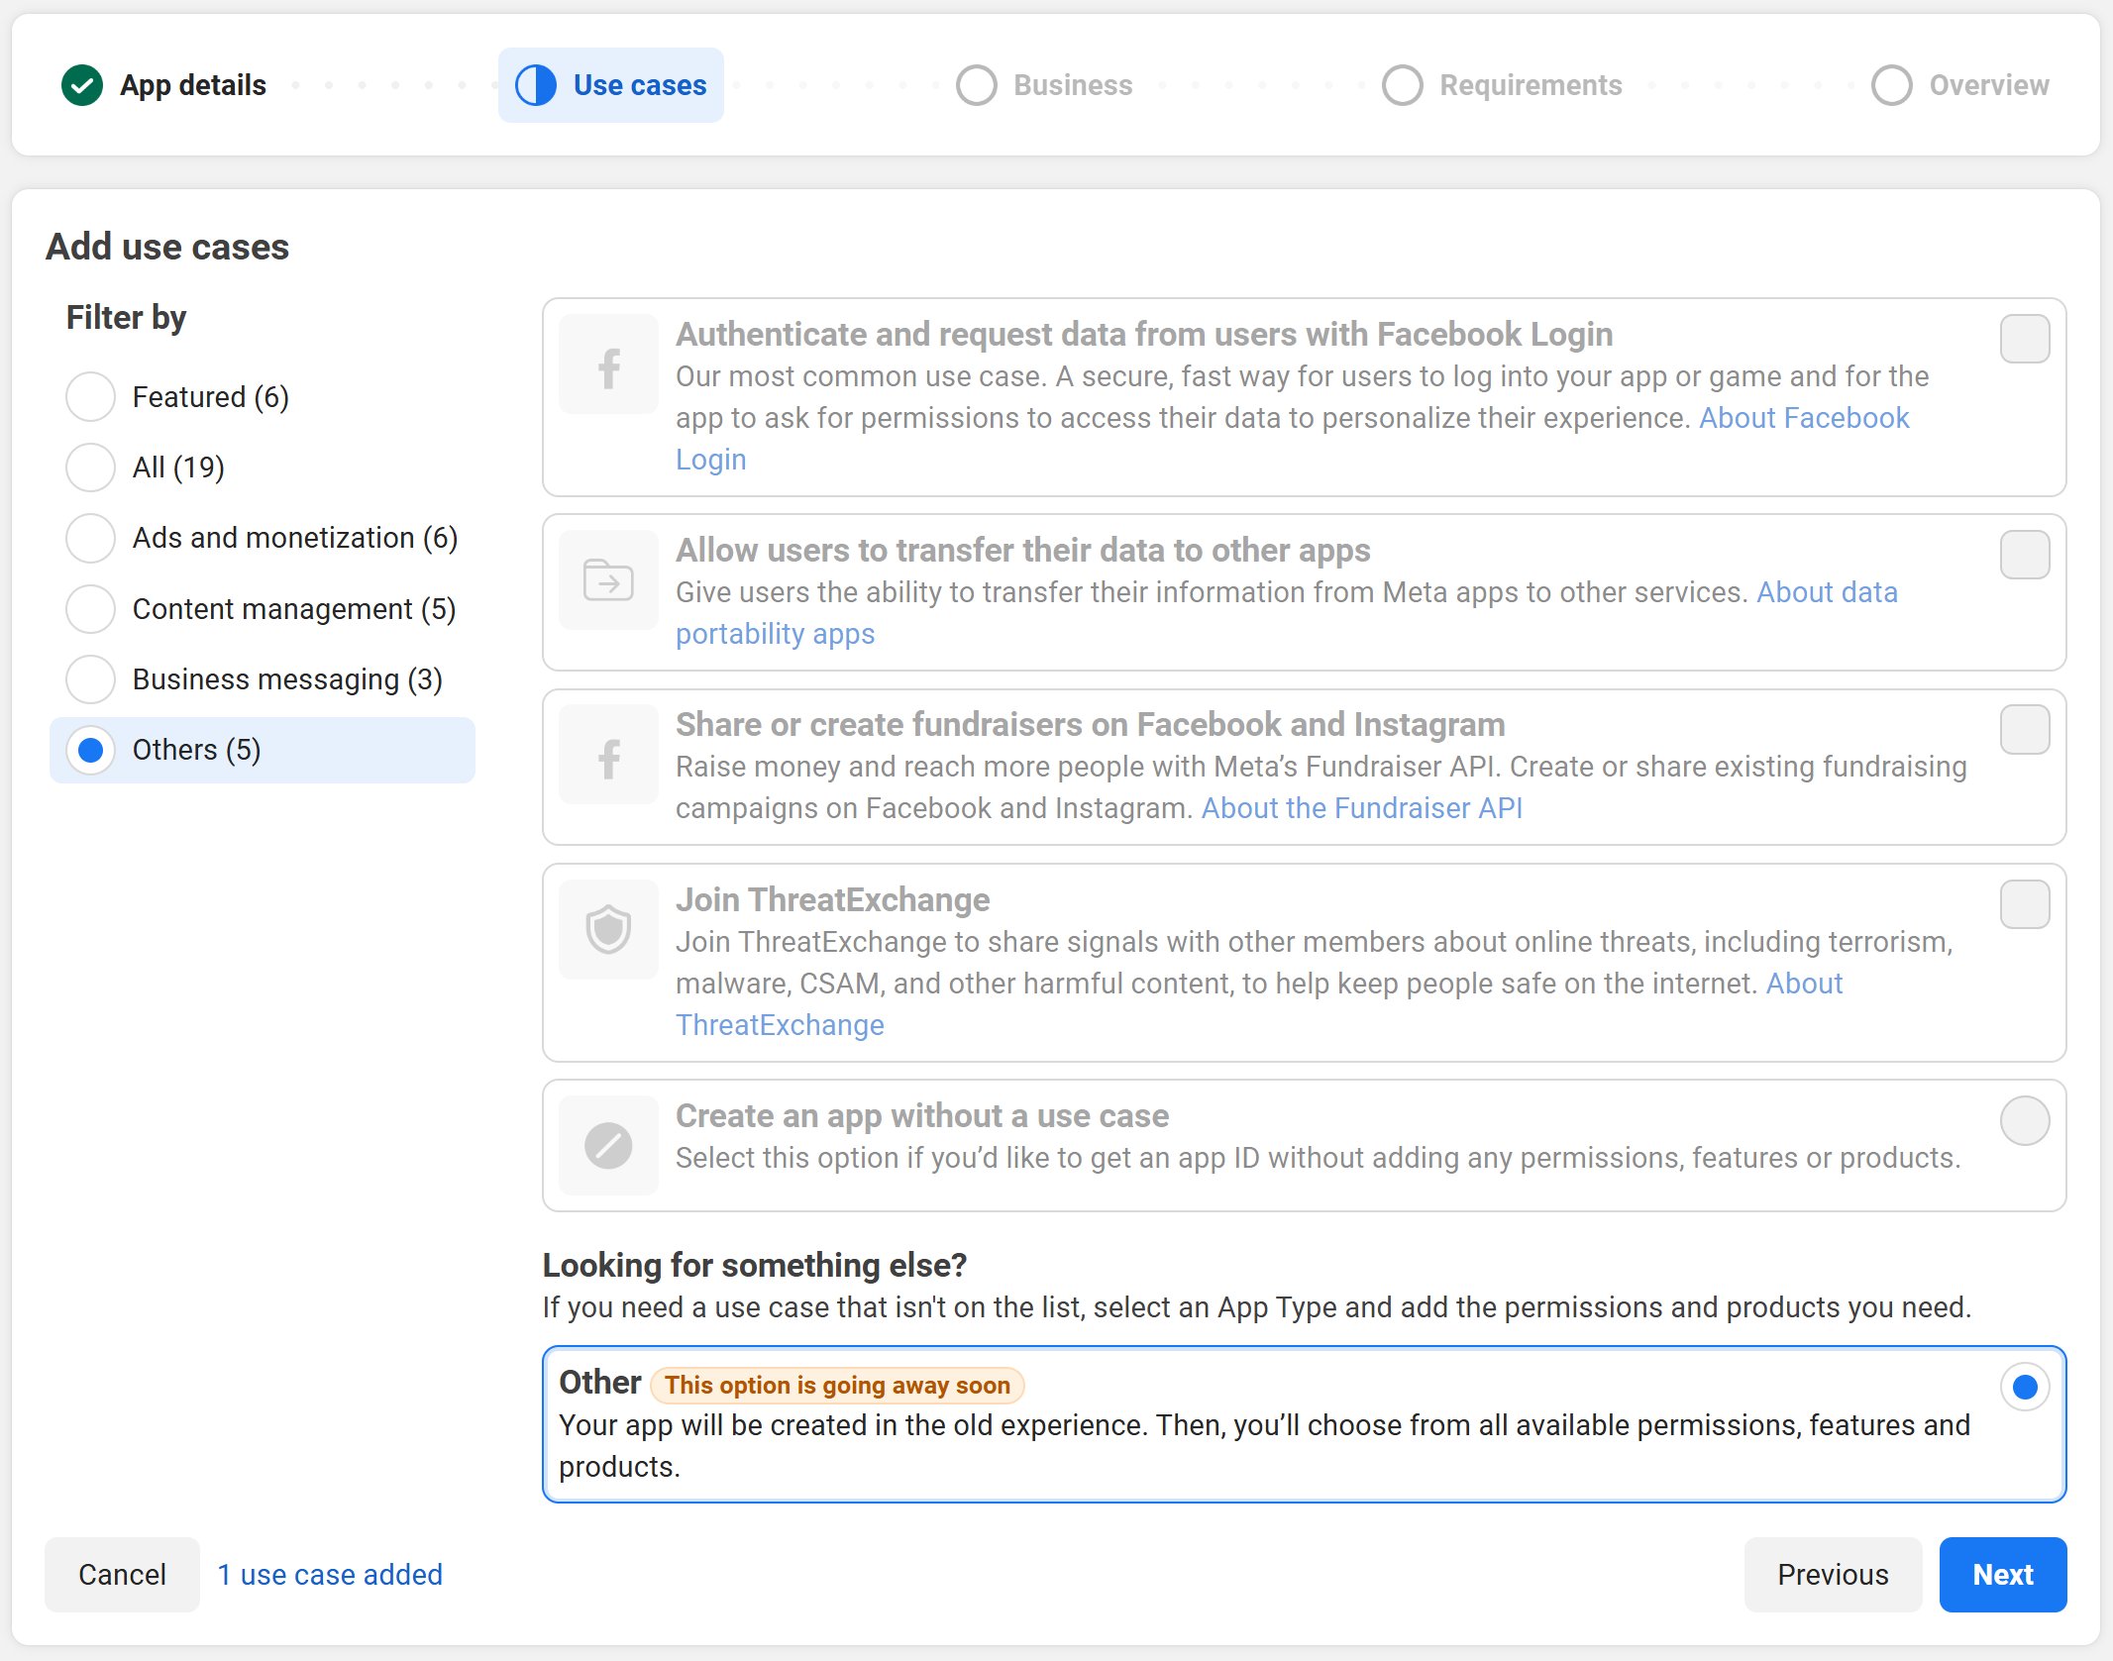
Task: Click the half-filled Use cases step icon
Action: point(536,85)
